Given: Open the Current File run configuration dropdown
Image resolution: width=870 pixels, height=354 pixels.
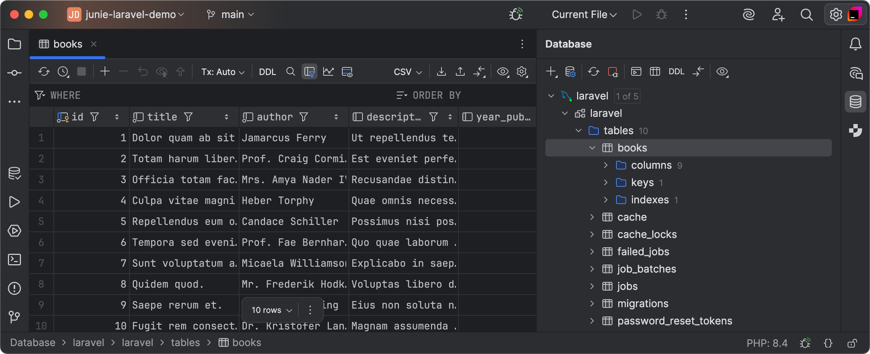Looking at the screenshot, I should pyautogui.click(x=584, y=14).
